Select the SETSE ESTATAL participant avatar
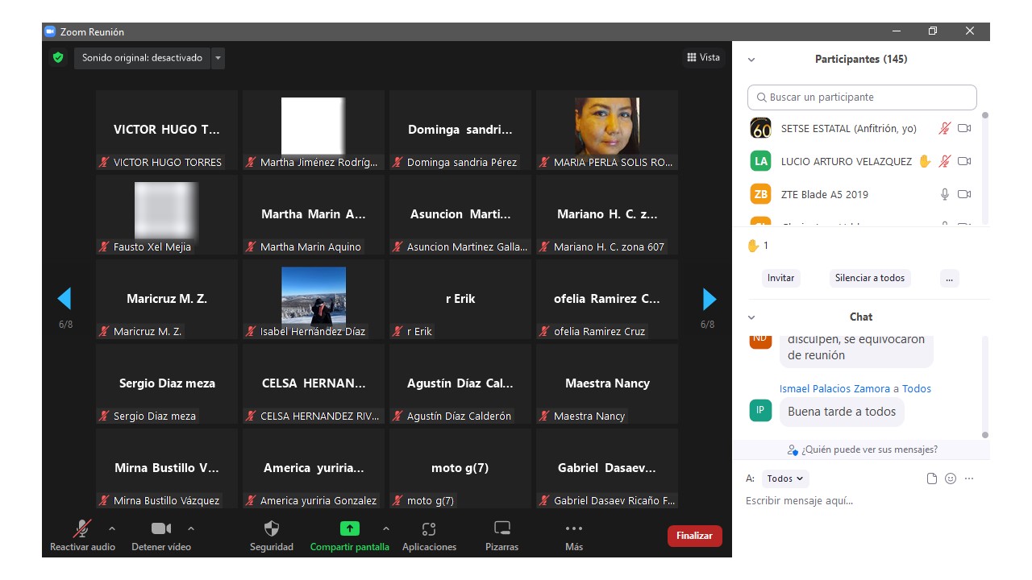This screenshot has height=580, width=1032. tap(760, 128)
